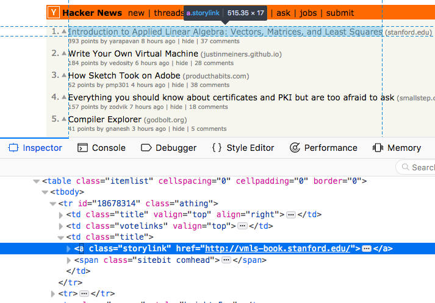This screenshot has width=435, height=303.
Task: Click the Inspector tab icon
Action: click(13, 148)
